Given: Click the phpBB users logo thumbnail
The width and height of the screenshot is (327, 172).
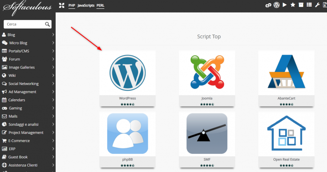Looking at the screenshot, I should click(x=128, y=134).
